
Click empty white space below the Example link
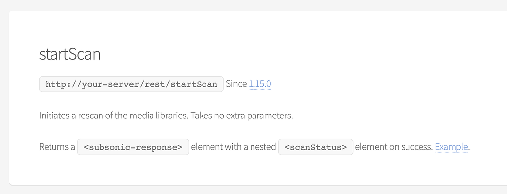pyautogui.click(x=452, y=169)
